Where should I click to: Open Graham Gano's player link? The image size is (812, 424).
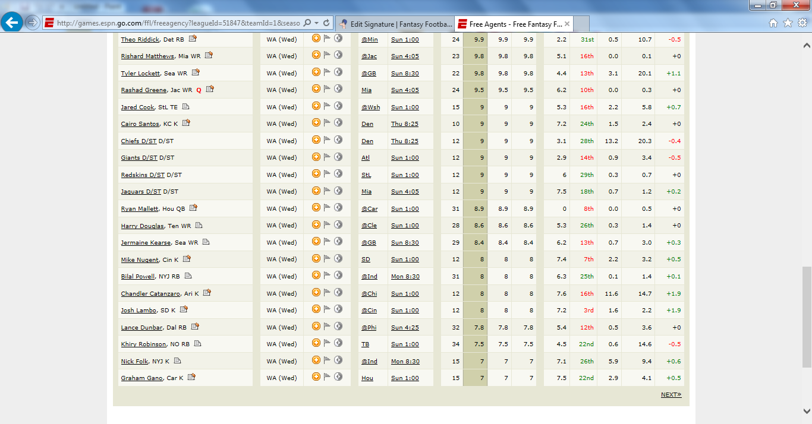tap(141, 378)
